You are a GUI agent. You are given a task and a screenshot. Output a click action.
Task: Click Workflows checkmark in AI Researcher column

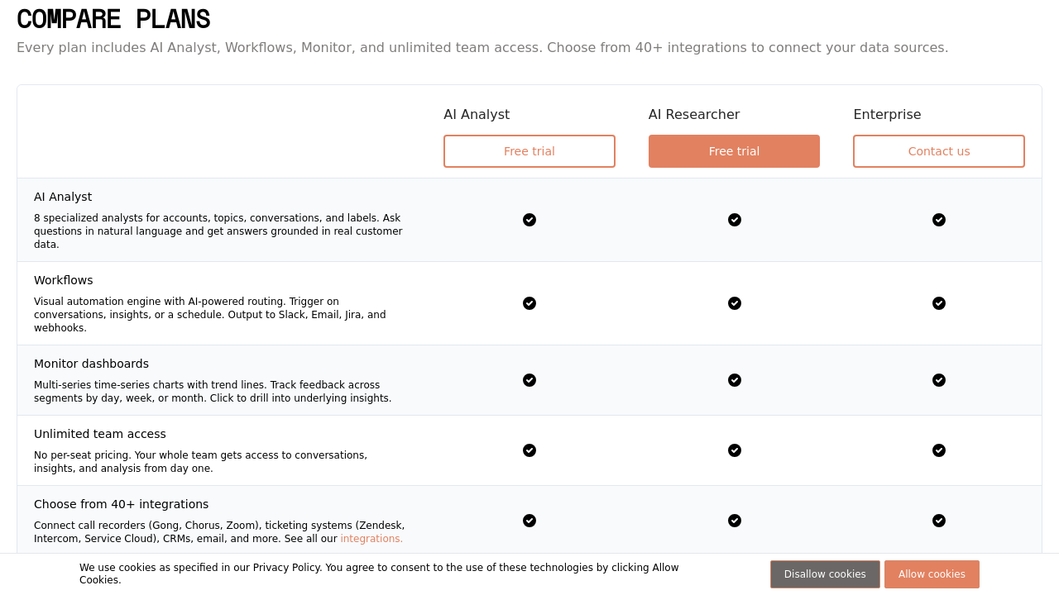735,303
